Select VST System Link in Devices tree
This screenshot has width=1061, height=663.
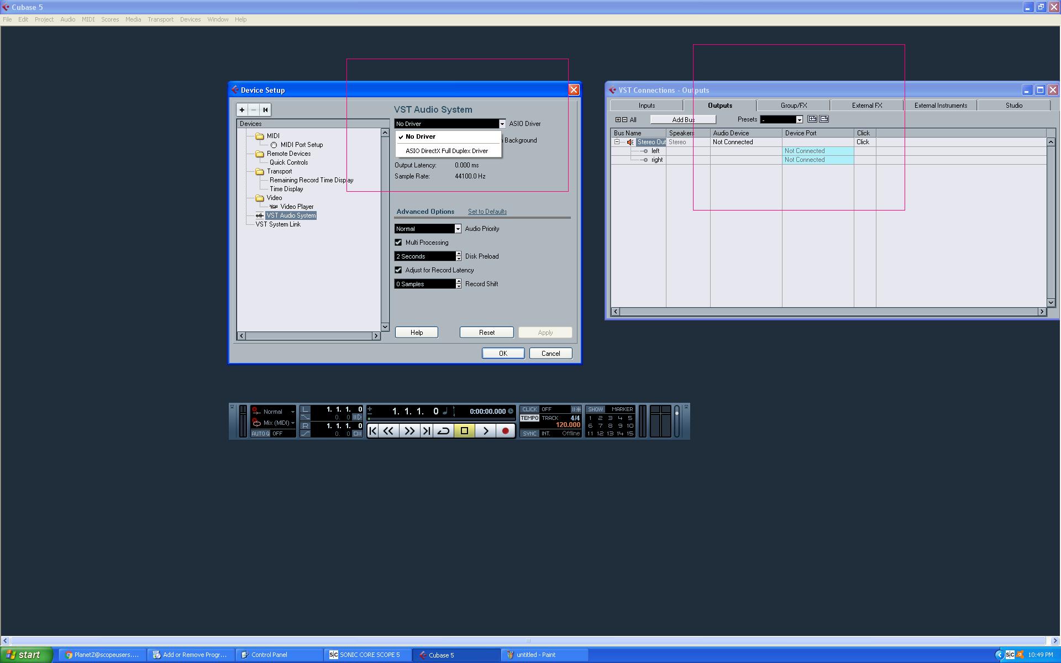(278, 224)
